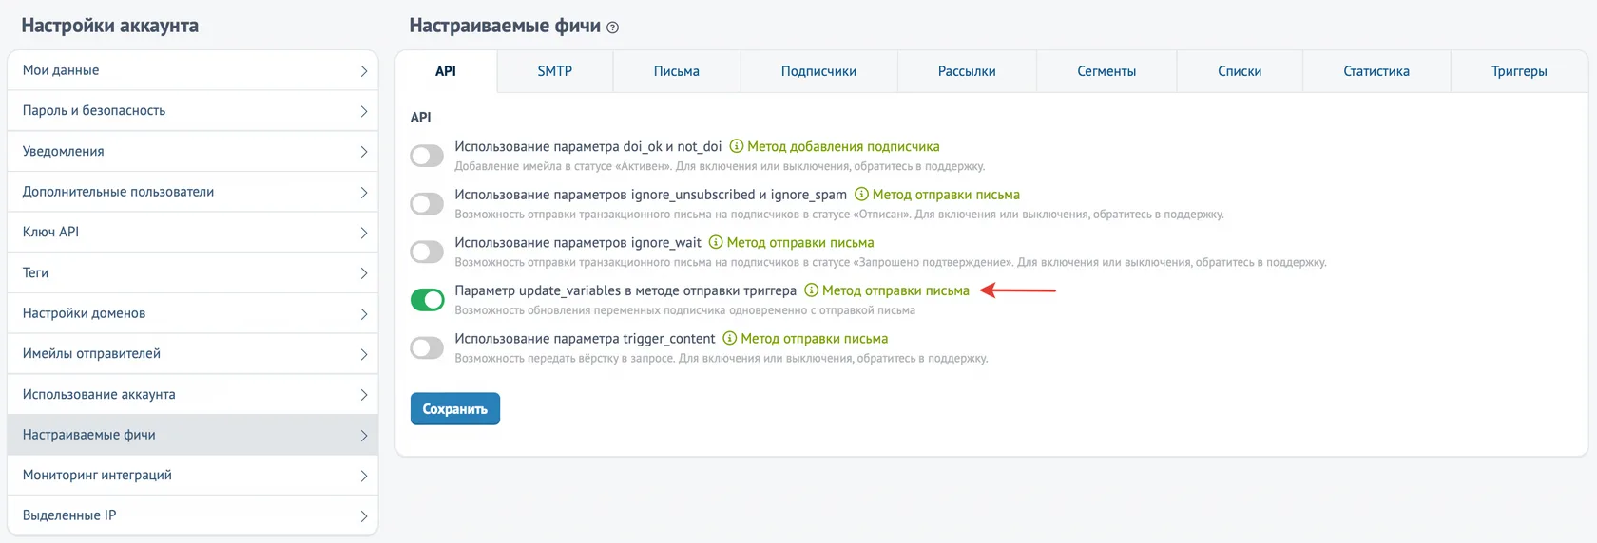Click info icon in update_variables row
This screenshot has width=1597, height=543.
(811, 290)
